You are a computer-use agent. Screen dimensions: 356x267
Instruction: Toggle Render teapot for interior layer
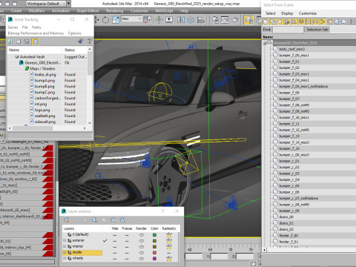point(141,246)
